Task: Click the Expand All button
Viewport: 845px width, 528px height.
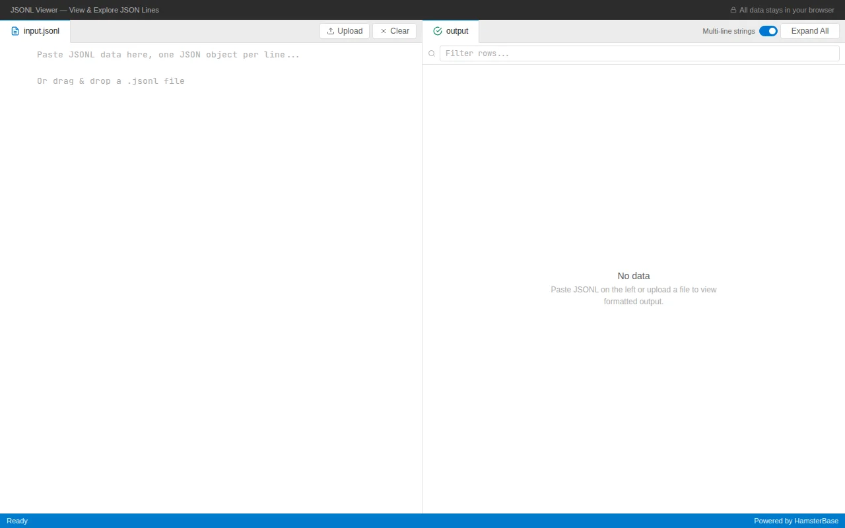Action: [809, 31]
